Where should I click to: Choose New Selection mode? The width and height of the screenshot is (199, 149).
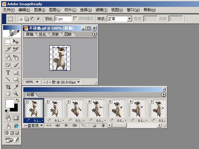point(21,19)
